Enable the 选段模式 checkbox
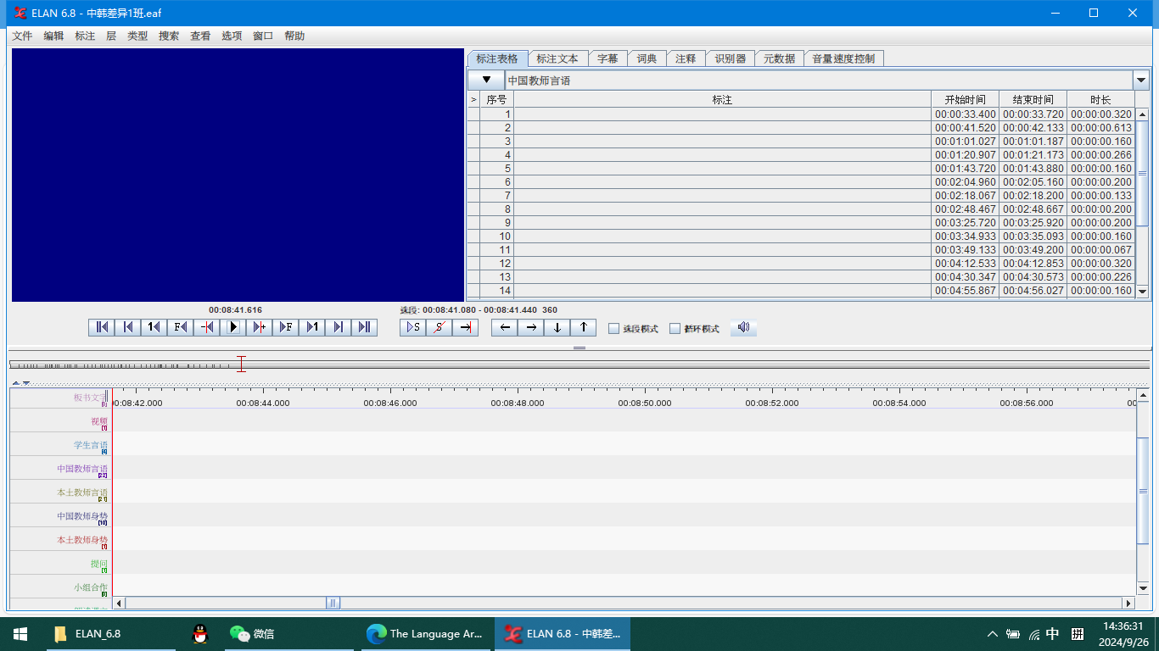This screenshot has width=1159, height=651. point(614,329)
